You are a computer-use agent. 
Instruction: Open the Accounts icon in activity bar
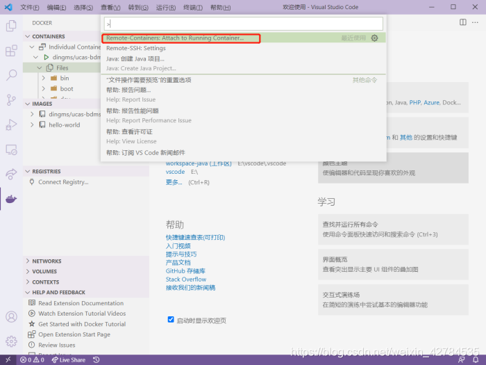click(11, 317)
